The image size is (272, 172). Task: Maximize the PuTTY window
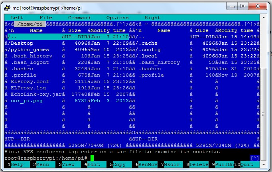(x=243, y=6)
